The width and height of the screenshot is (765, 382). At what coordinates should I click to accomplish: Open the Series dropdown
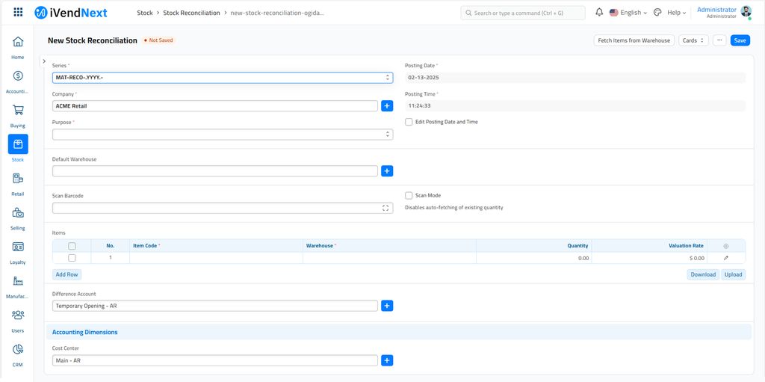click(222, 78)
